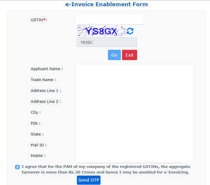Screen dimensions: 210x185
Task: Click the YS8GX captcha image
Action: point(101,31)
